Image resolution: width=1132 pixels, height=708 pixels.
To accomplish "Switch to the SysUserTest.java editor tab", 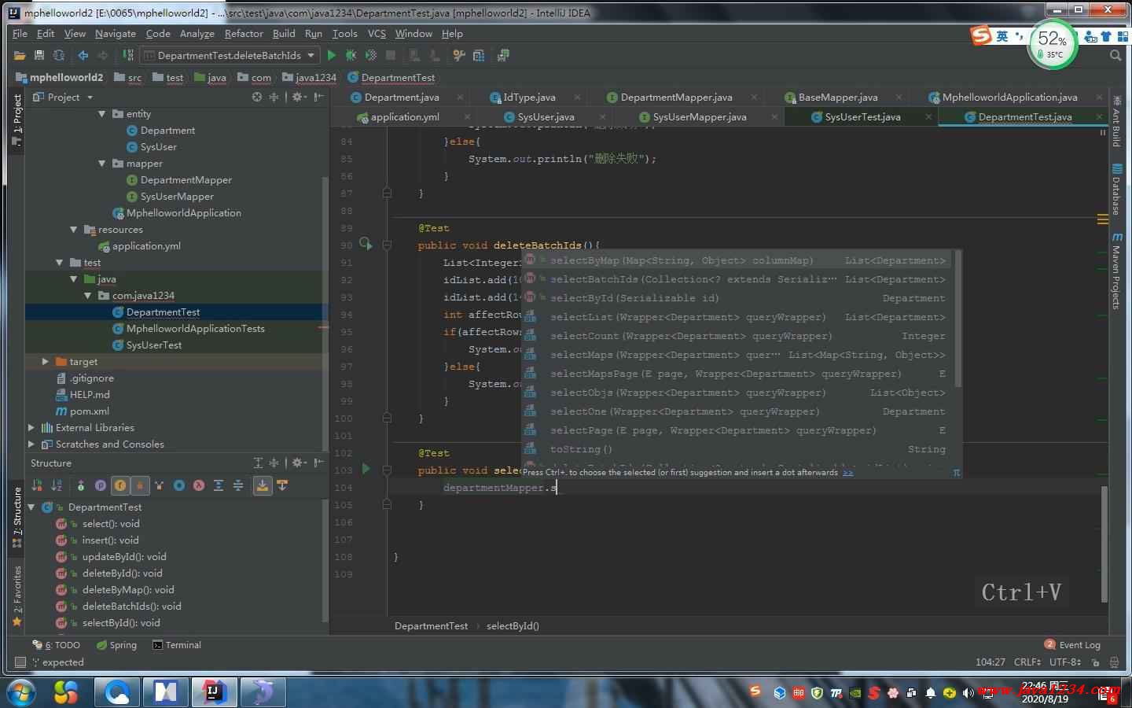I will [862, 116].
